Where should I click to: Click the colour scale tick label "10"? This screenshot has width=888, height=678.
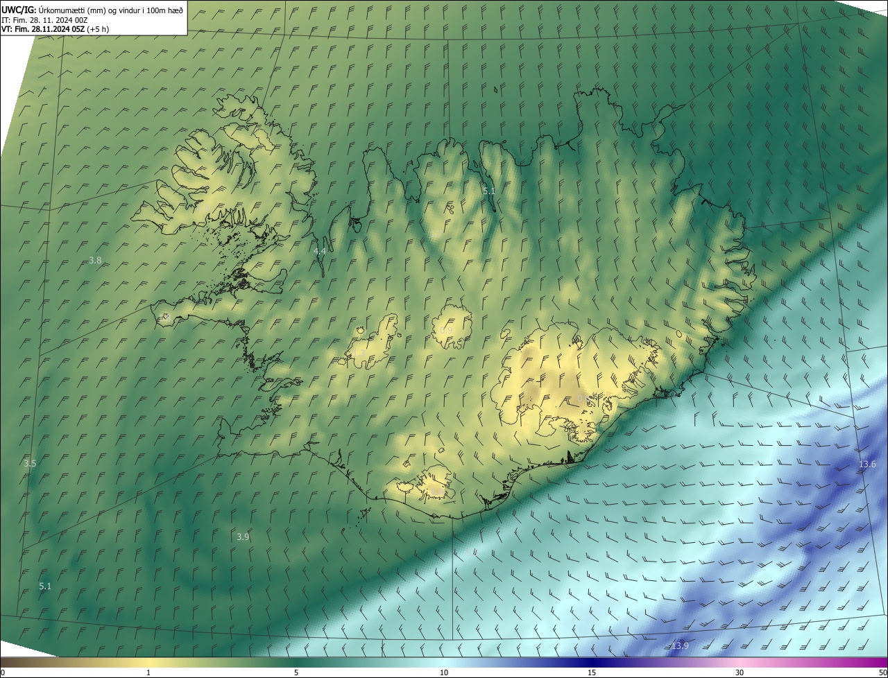(x=444, y=672)
